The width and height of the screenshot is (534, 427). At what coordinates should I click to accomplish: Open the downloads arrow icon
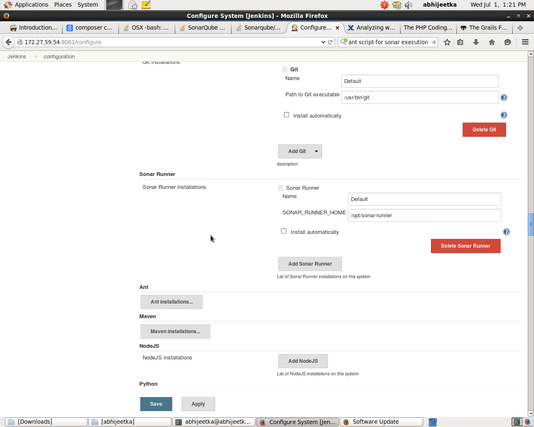click(476, 42)
